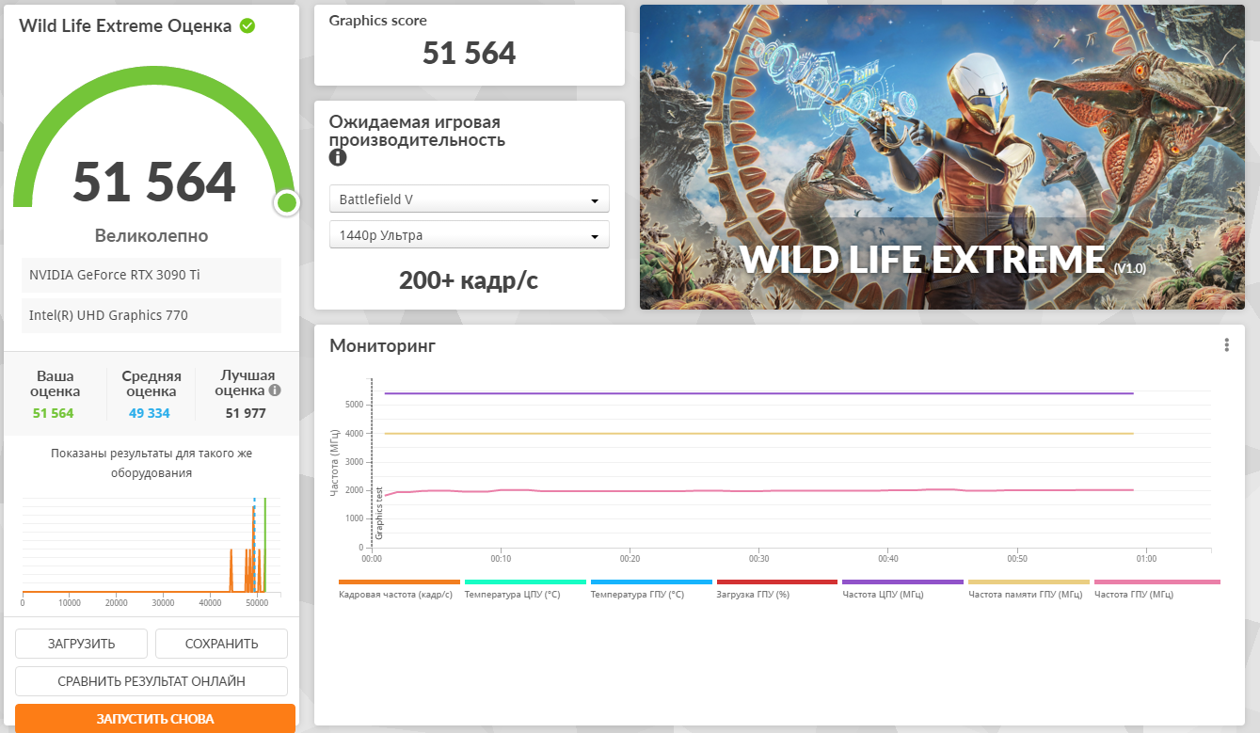Toggle the Кадровая частота legend swatch
Screen dimensions: 1260x733
click(399, 582)
